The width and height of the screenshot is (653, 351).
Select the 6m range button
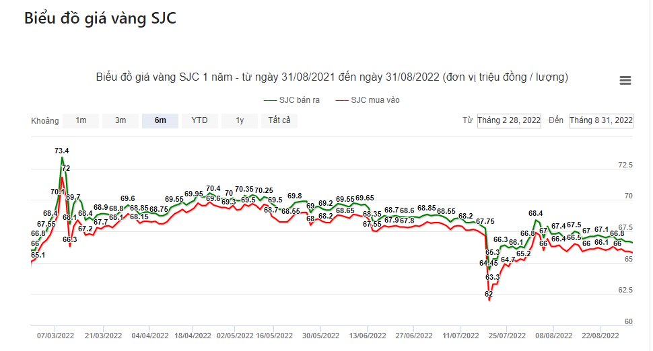click(160, 120)
